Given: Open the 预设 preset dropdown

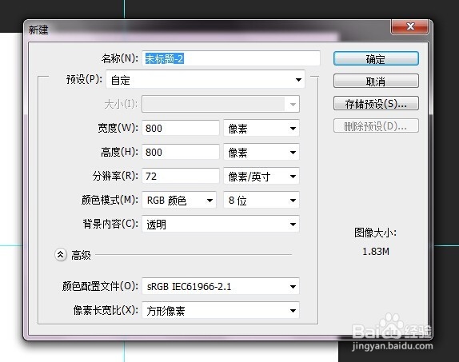Looking at the screenshot, I should click(206, 80).
